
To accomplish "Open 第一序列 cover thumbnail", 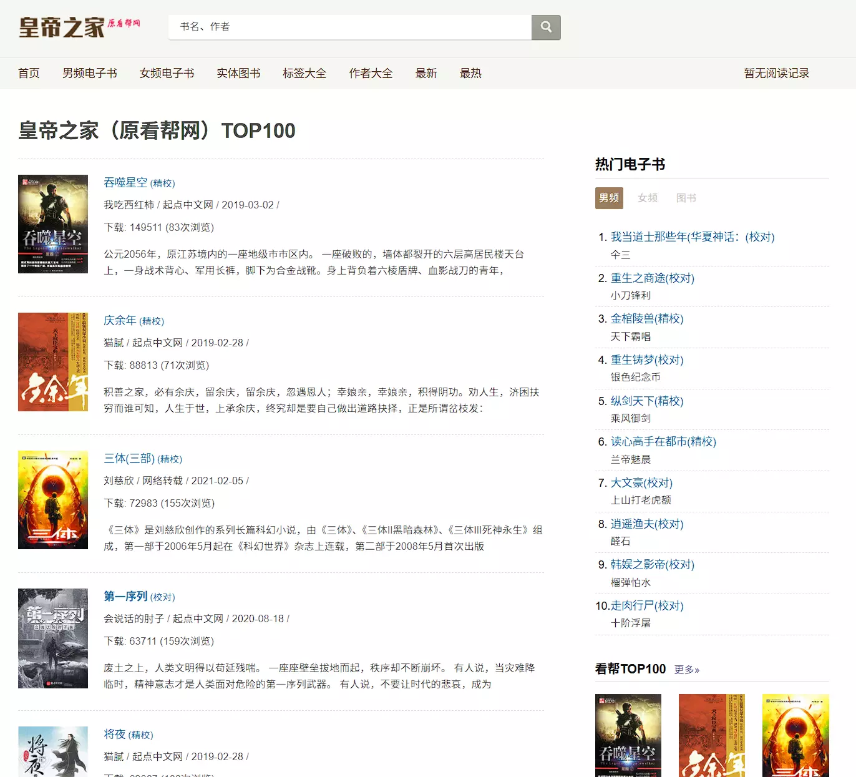I will point(53,638).
